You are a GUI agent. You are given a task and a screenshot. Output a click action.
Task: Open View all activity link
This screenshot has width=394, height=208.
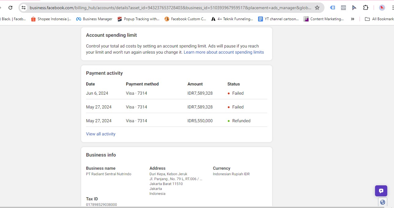pos(101,134)
